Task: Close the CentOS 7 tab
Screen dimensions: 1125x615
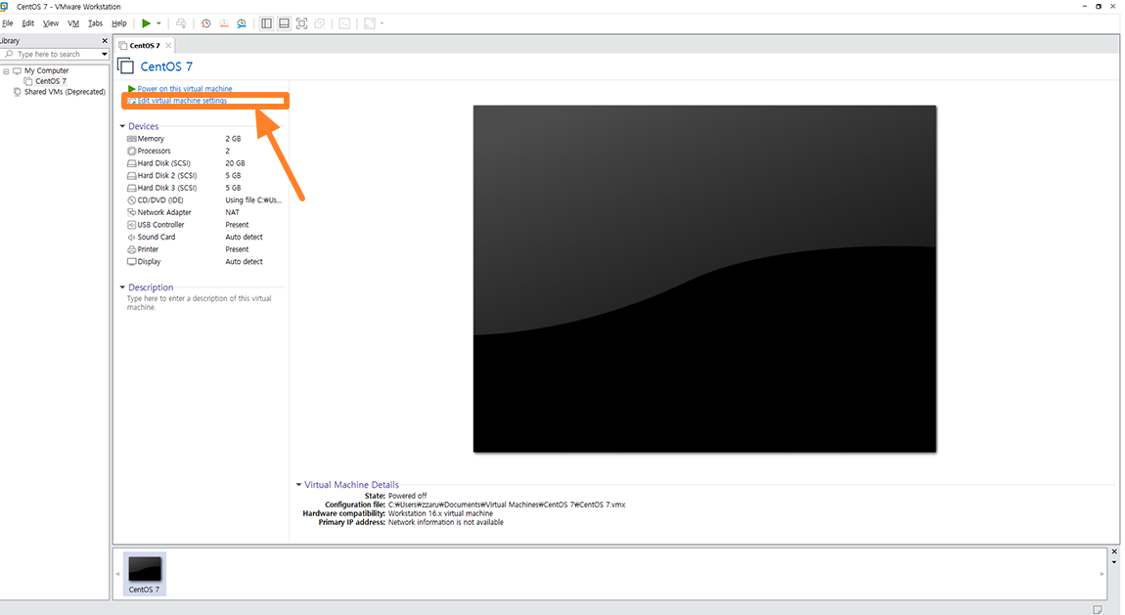Action: click(168, 45)
